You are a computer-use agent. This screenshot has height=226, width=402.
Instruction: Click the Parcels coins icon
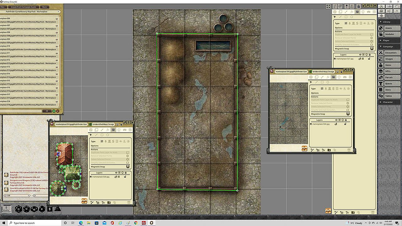click(x=381, y=77)
